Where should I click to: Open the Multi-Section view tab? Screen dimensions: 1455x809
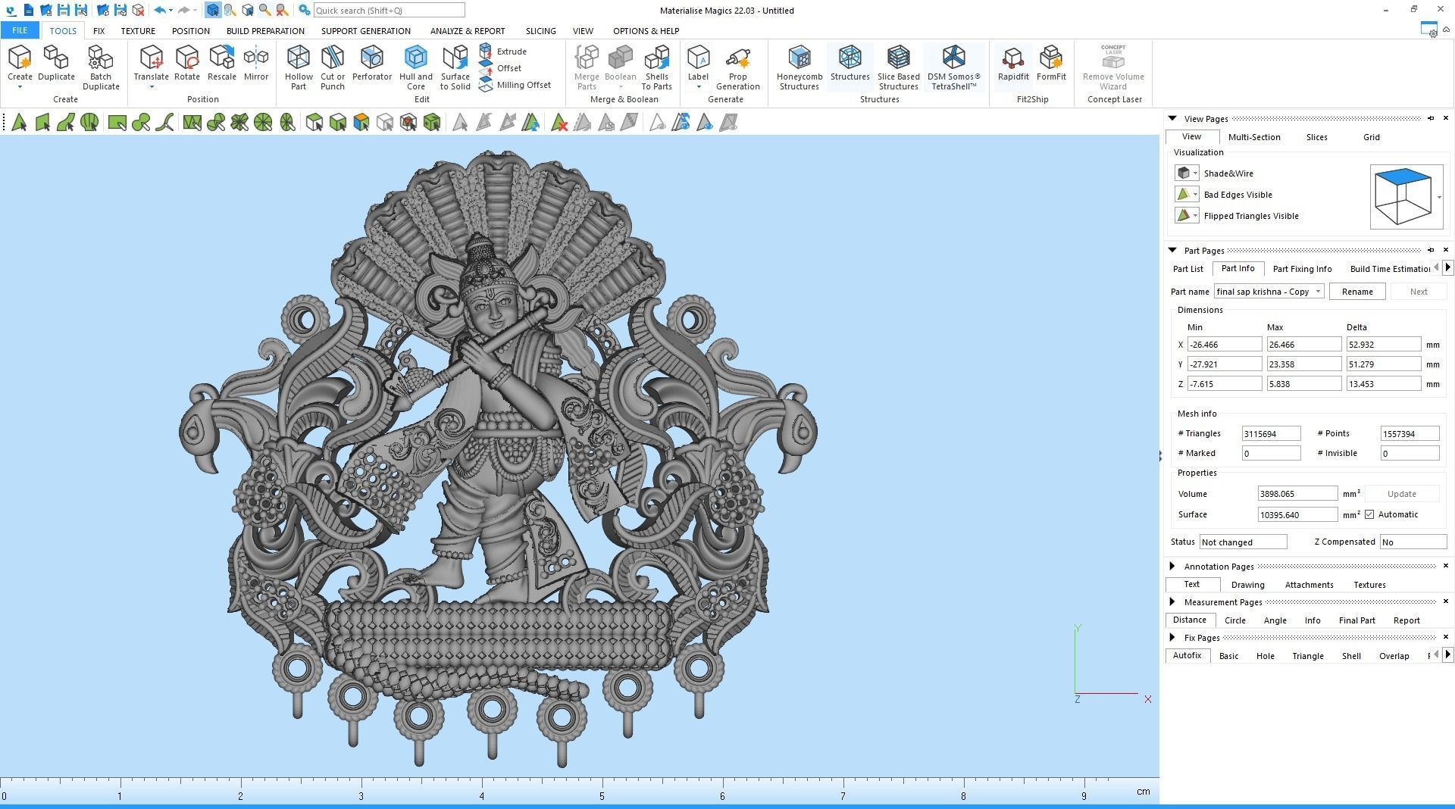1253,137
